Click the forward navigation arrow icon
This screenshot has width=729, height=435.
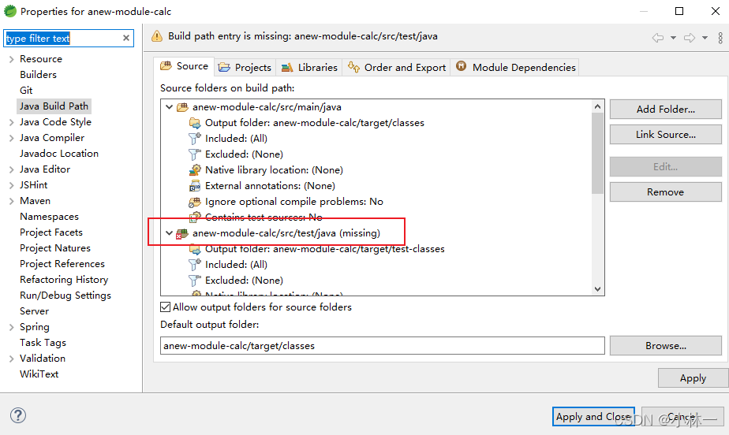[x=690, y=38]
